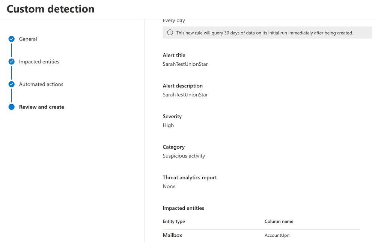The image size is (375, 242).
Task: Click the 30 days data notice banner
Action: point(267,33)
